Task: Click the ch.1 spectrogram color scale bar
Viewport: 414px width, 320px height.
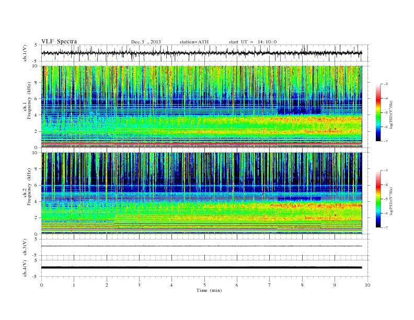Action: [x=378, y=113]
